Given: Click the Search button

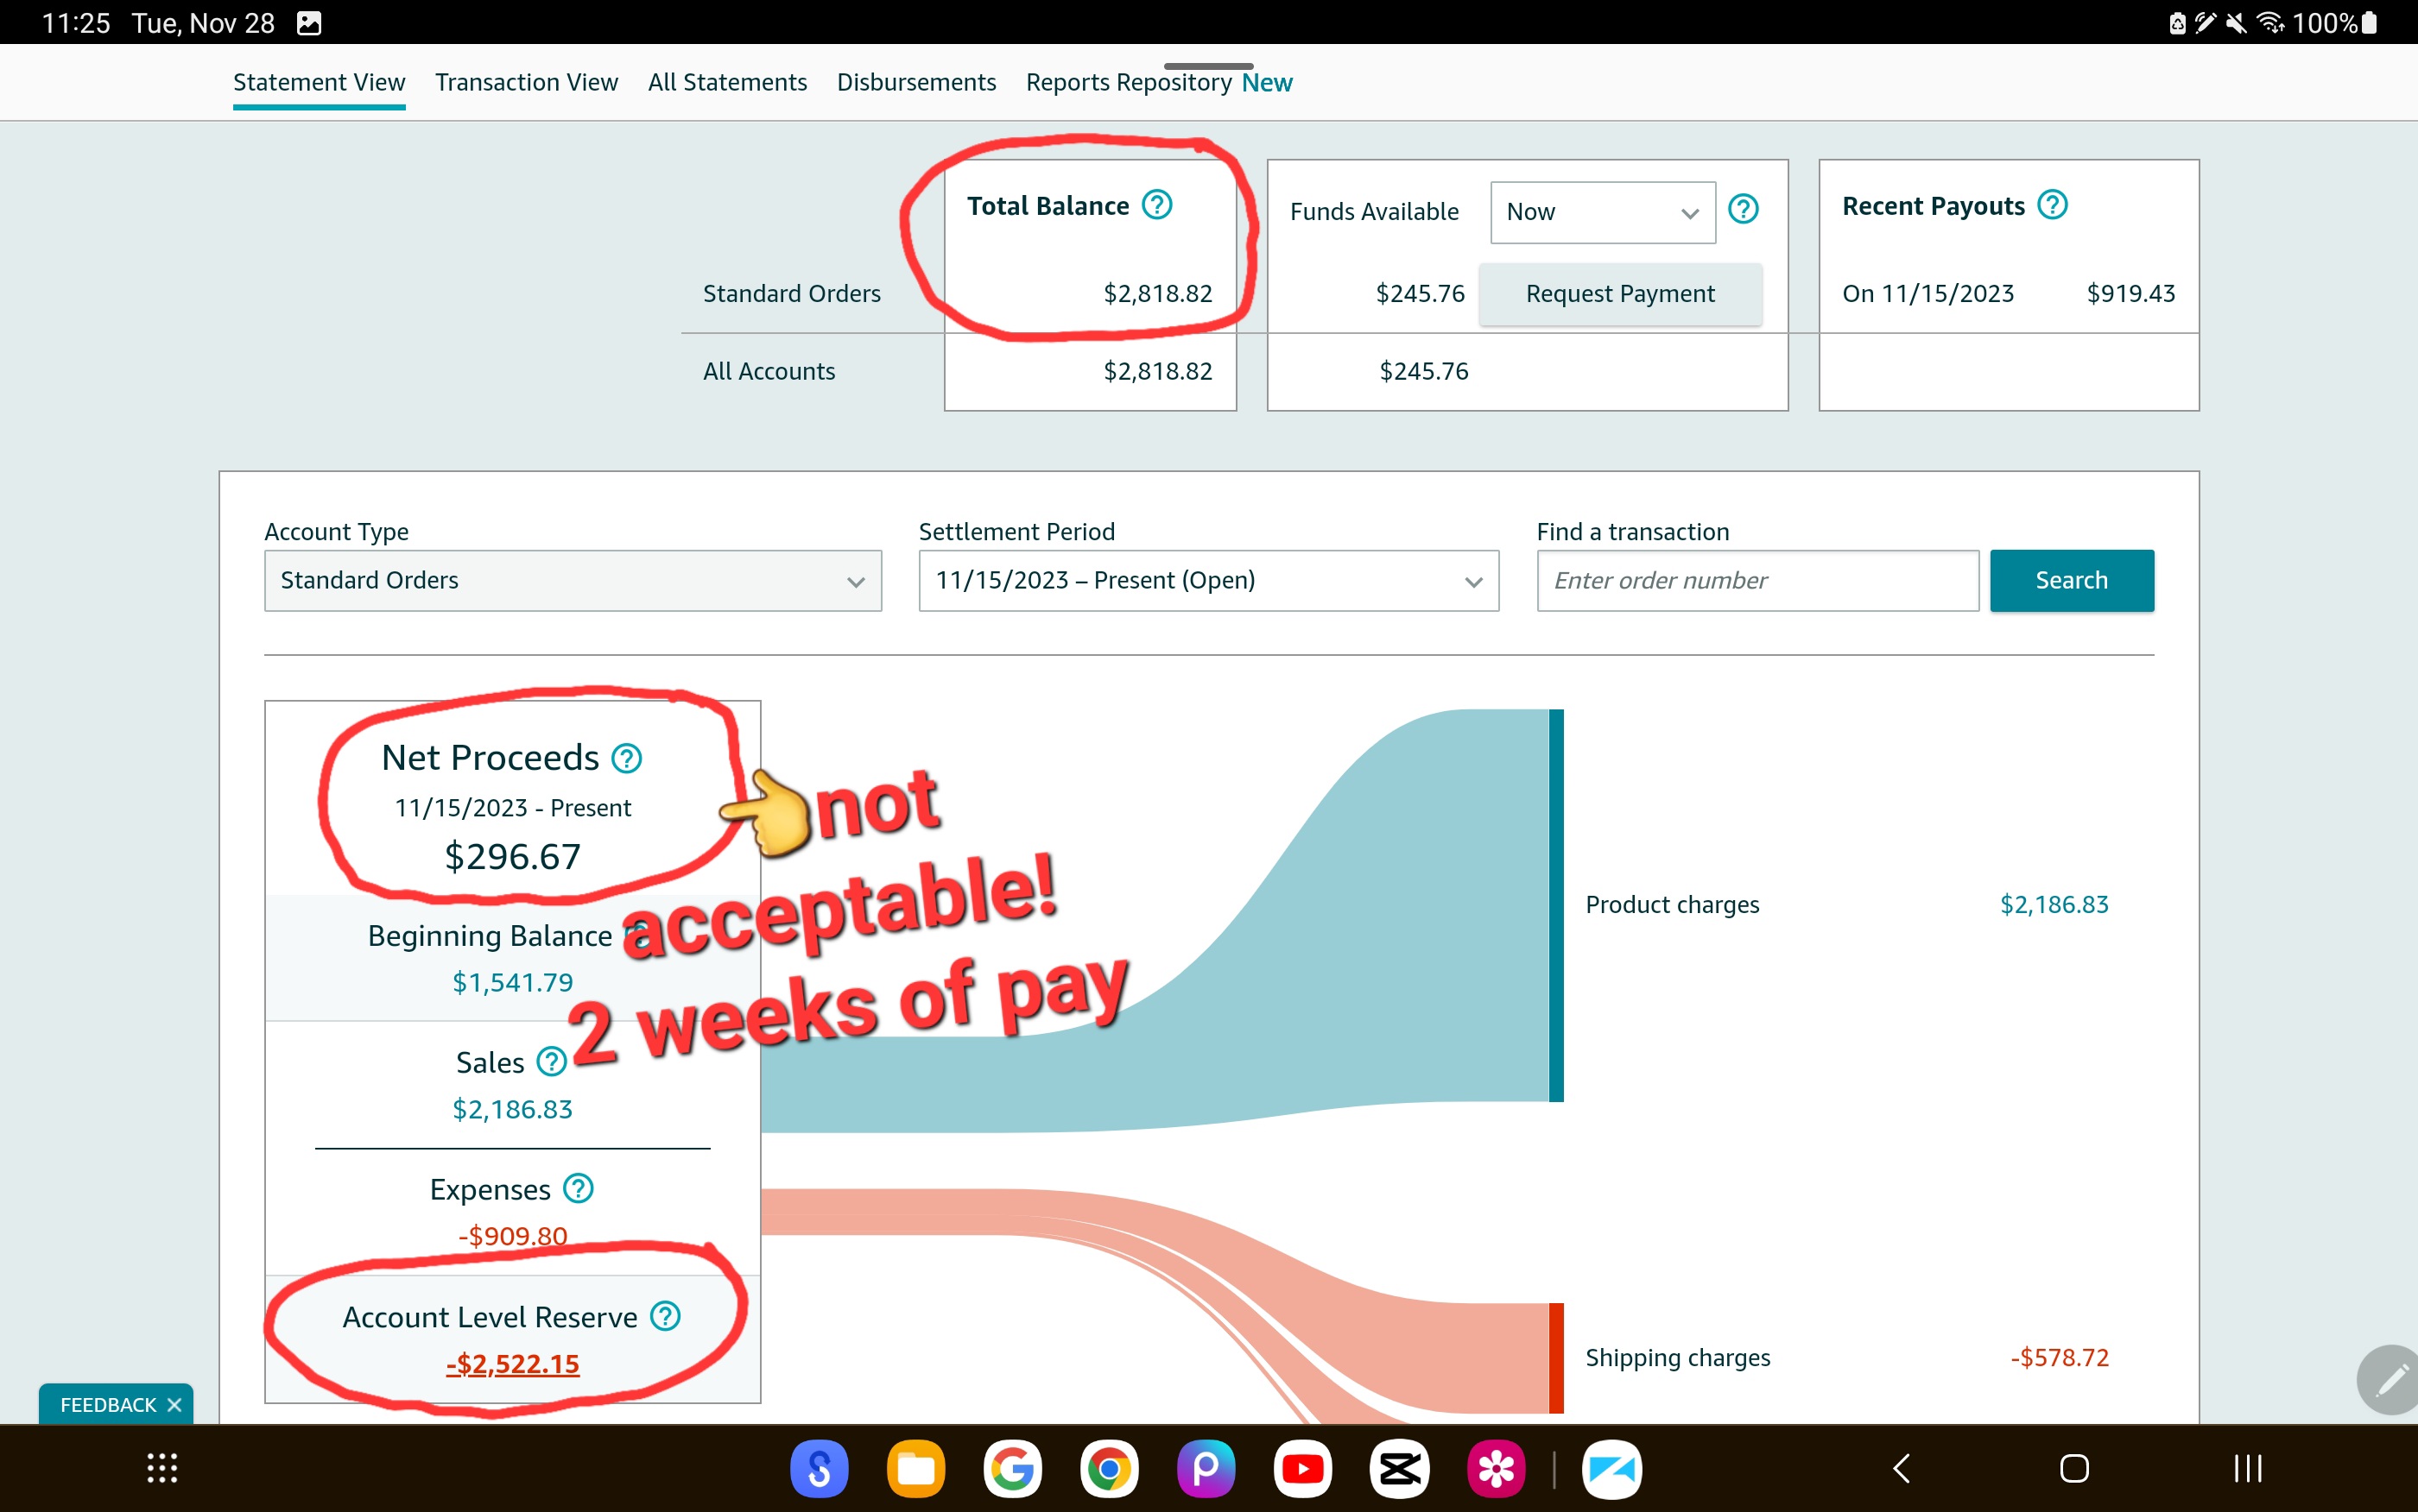Looking at the screenshot, I should (2071, 580).
